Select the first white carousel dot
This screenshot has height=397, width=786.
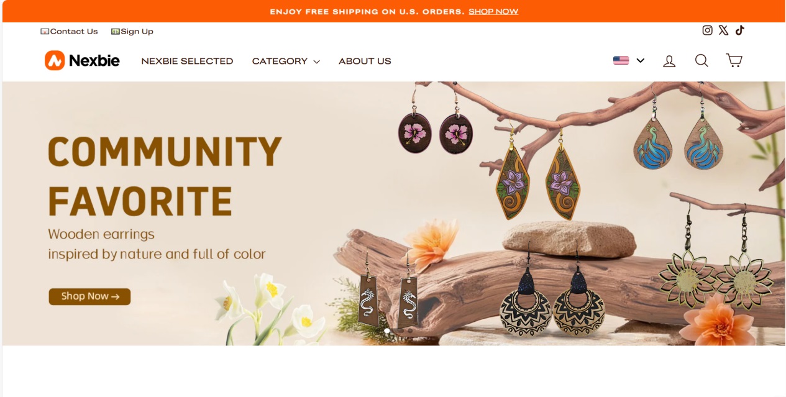point(387,331)
